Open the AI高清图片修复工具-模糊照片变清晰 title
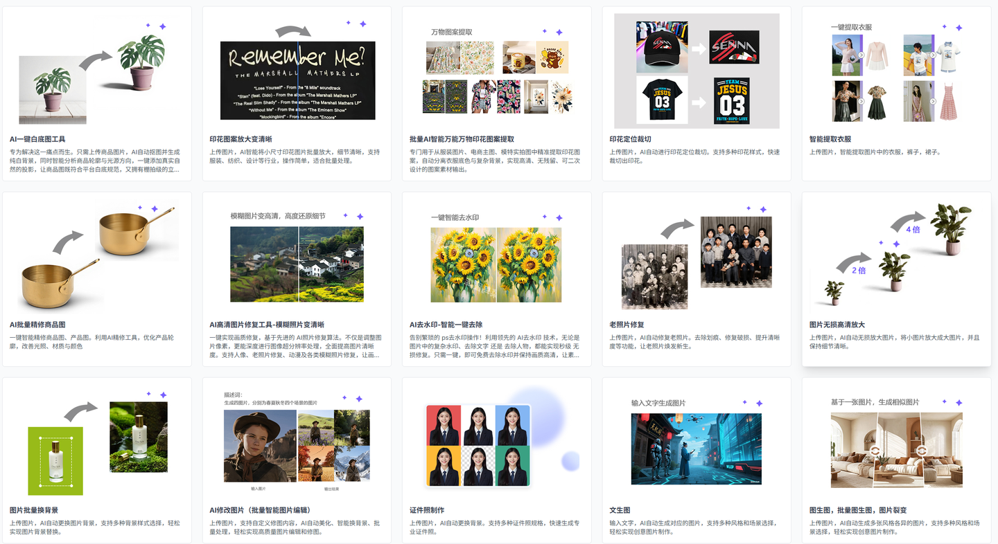This screenshot has height=544, width=998. click(x=267, y=325)
